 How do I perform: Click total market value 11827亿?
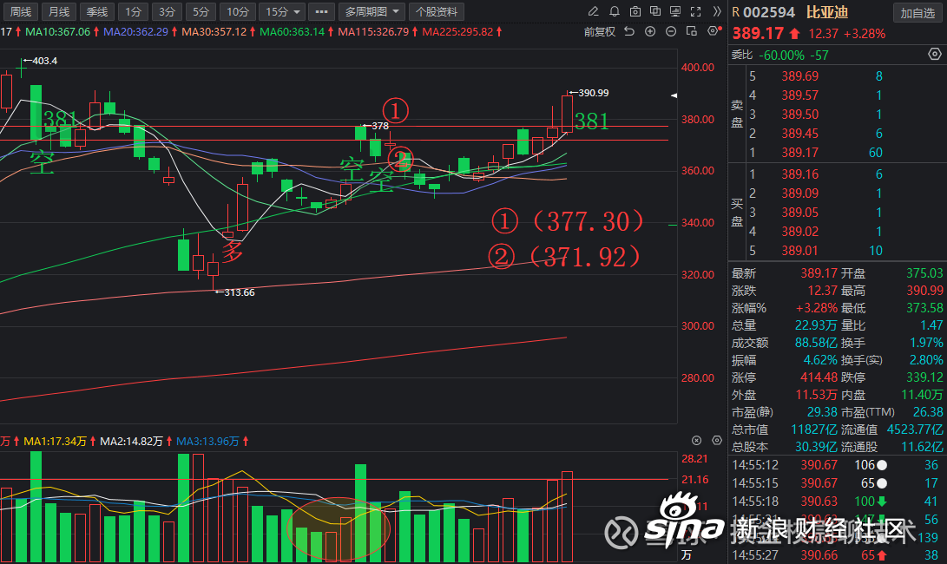click(814, 430)
